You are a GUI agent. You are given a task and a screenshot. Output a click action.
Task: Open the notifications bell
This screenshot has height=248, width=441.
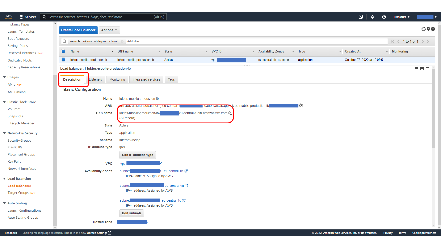click(x=373, y=17)
